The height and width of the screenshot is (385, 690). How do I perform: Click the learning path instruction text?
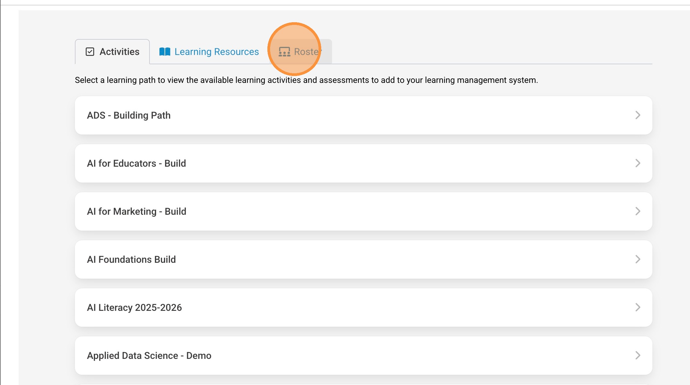pos(306,80)
